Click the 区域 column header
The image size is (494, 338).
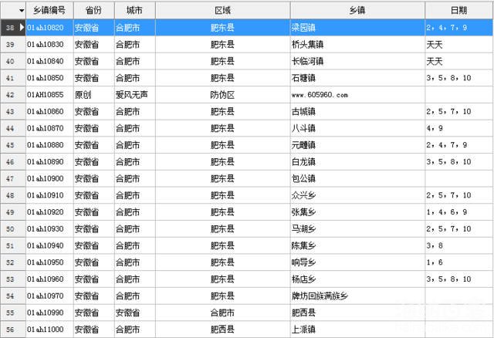click(222, 11)
